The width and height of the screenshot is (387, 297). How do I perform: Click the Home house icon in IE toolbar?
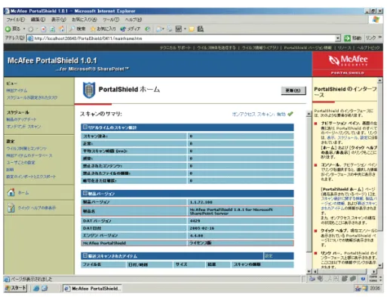pyautogui.click(x=61, y=29)
